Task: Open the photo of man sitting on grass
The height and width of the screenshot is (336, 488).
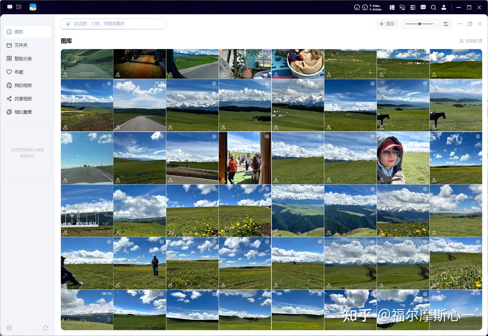Action: [x=87, y=263]
